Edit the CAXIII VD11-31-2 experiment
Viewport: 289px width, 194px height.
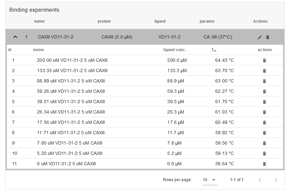pyautogui.click(x=260, y=37)
